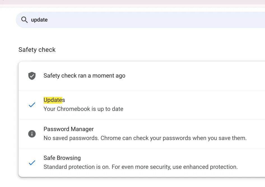Select "Safety check ran a moment ago" row
The width and height of the screenshot is (265, 187).
coord(142,76)
